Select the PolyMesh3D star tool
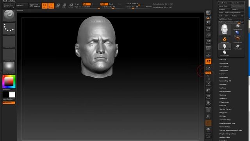 pos(237,46)
